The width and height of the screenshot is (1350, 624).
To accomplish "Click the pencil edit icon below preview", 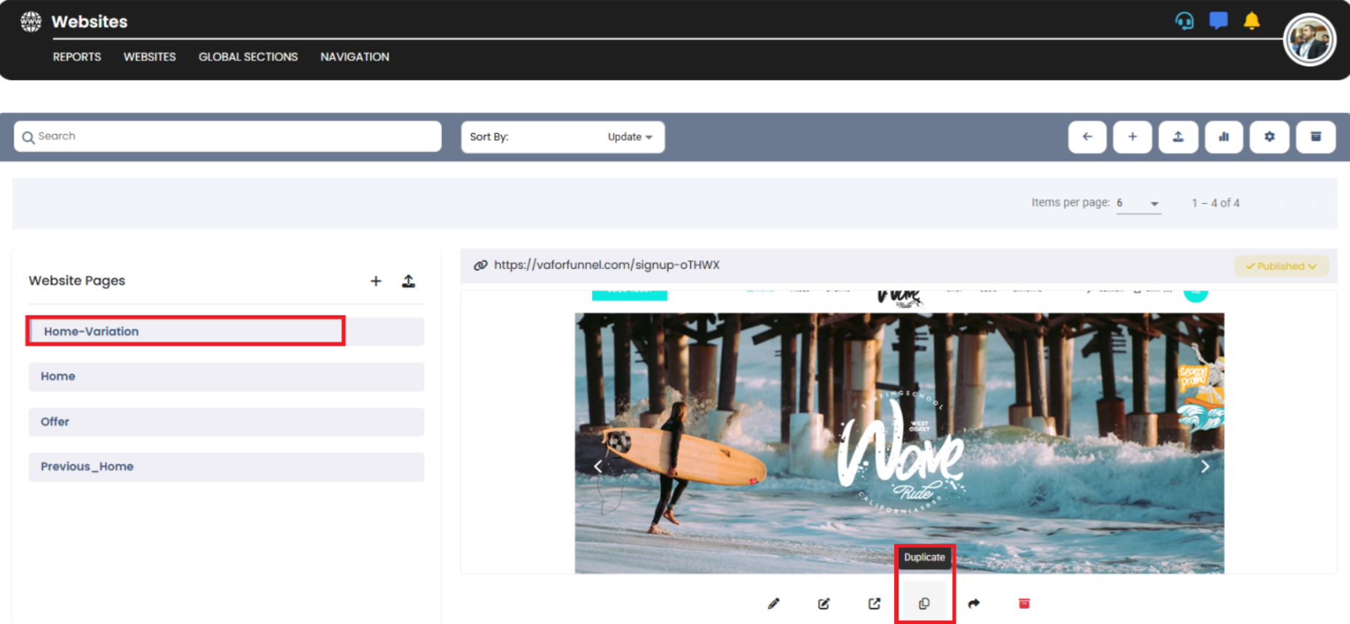I will tap(773, 604).
